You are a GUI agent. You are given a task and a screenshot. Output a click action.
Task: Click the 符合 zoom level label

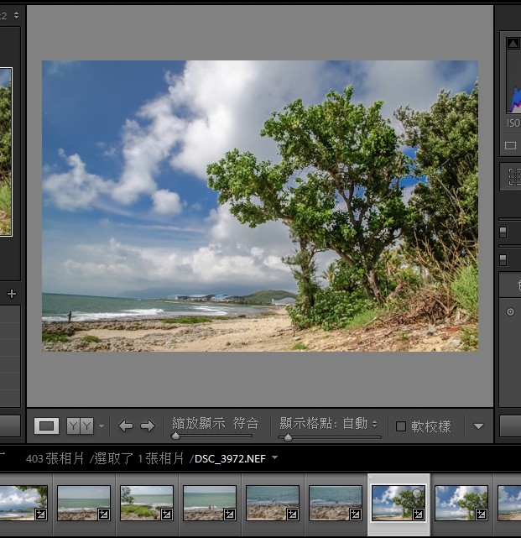coord(246,423)
